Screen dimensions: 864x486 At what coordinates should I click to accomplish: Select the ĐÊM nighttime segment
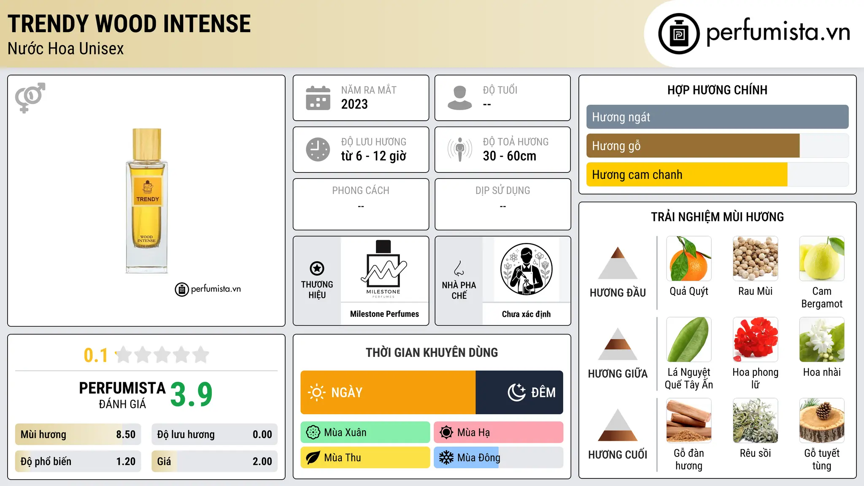(x=519, y=392)
